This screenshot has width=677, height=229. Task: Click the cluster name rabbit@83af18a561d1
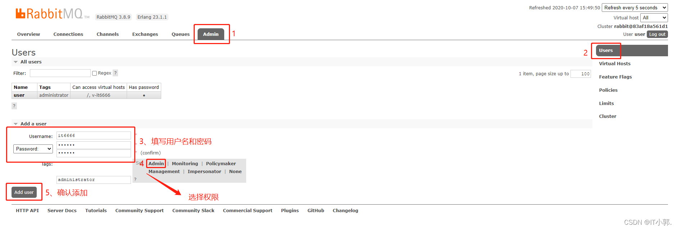tap(641, 27)
